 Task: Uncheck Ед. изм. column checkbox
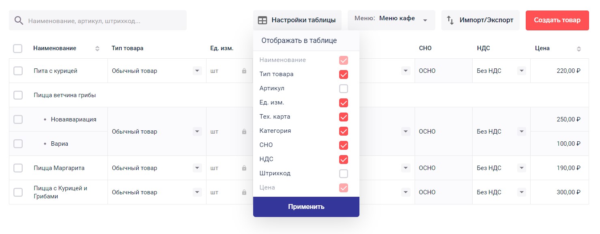point(344,103)
